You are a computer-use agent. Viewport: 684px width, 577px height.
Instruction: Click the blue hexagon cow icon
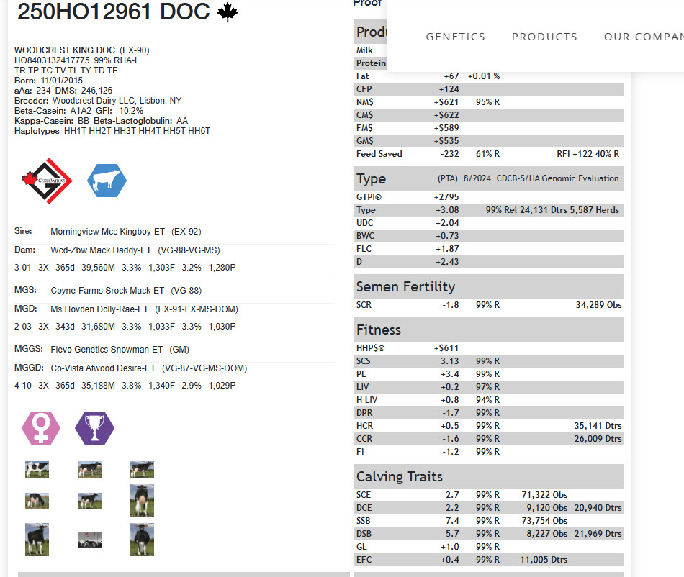107,181
